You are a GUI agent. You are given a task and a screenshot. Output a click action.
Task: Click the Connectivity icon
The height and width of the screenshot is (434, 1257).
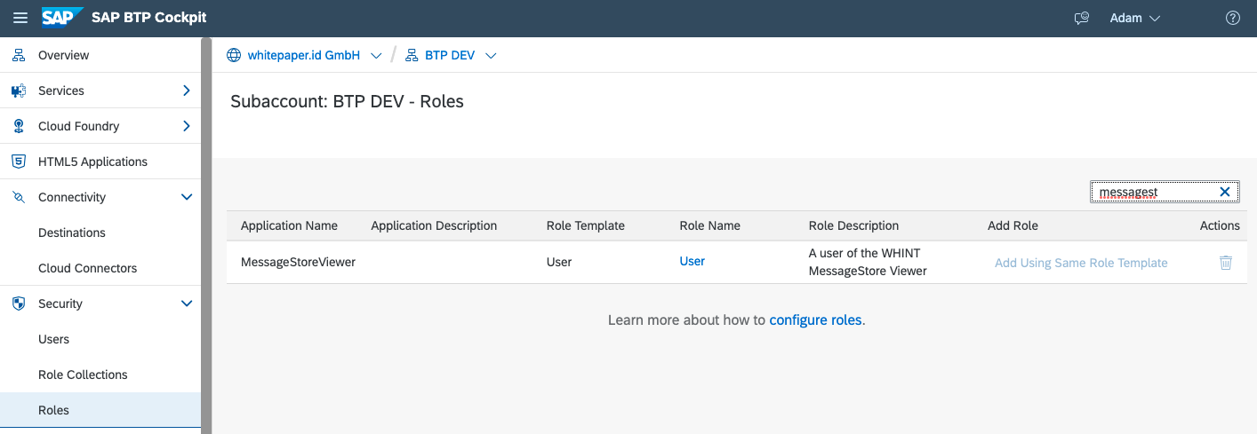click(x=19, y=197)
